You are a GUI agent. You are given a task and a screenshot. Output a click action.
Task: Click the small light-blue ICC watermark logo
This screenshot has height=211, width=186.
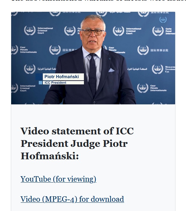coord(163,20)
